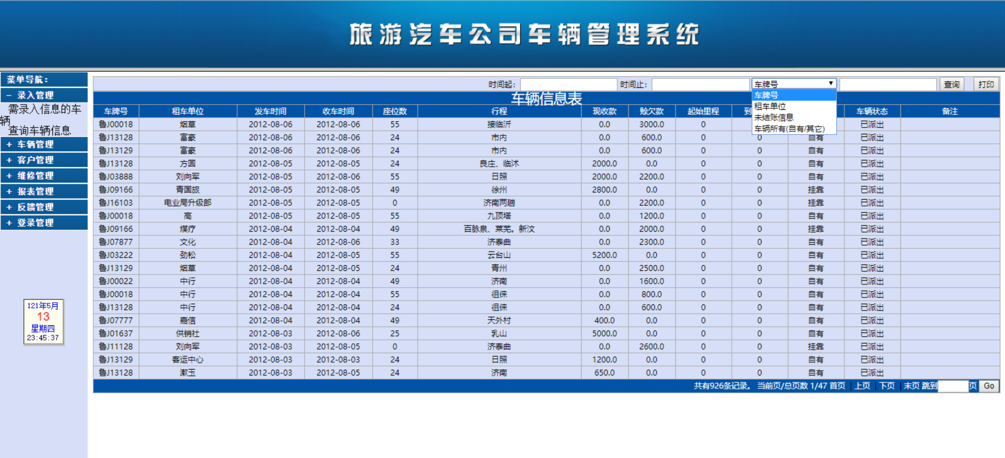Image resolution: width=1005 pixels, height=458 pixels.
Task: Click plate 鲁J00022 in the table
Action: pyautogui.click(x=116, y=281)
